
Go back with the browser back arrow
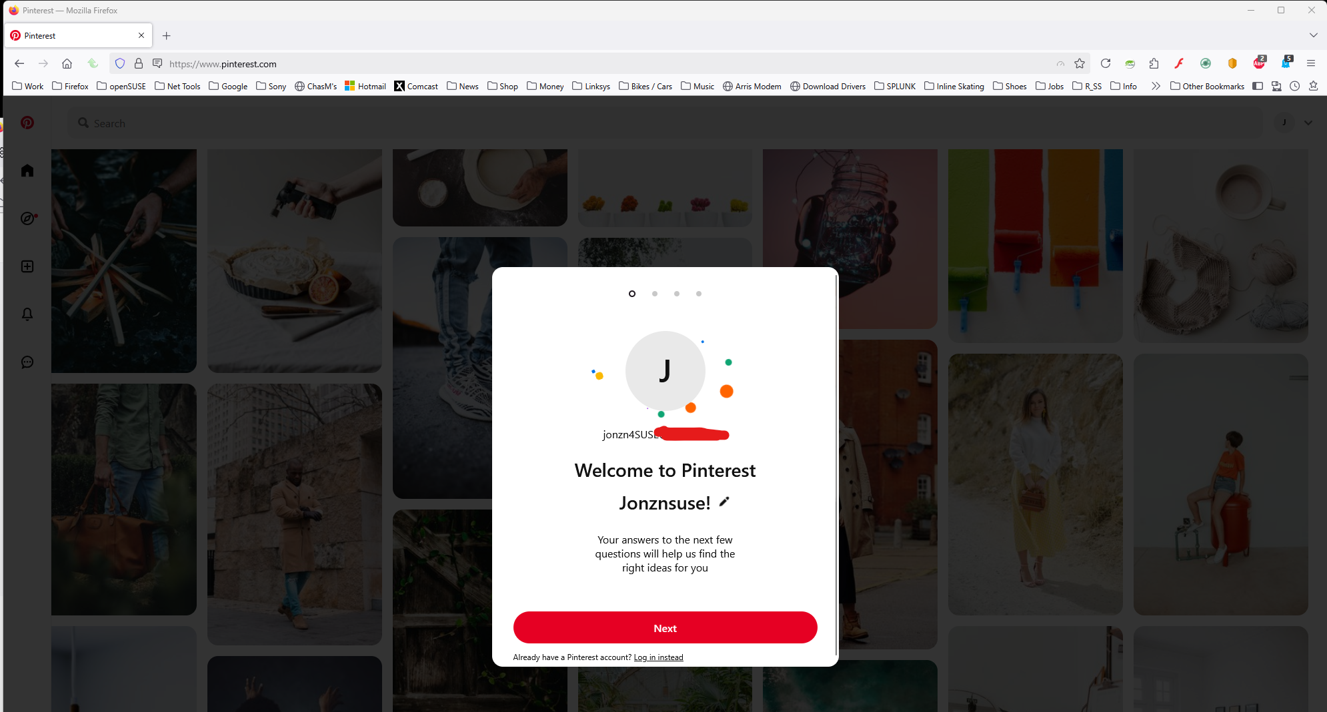pyautogui.click(x=19, y=64)
